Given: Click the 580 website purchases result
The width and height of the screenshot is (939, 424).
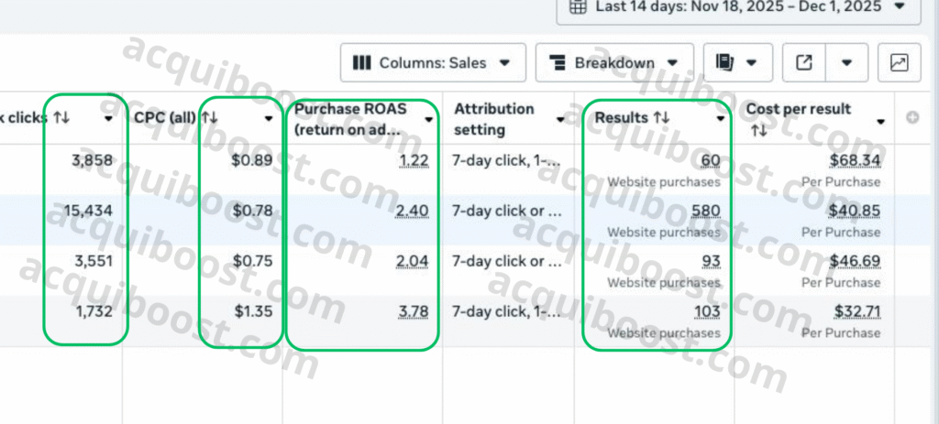Looking at the screenshot, I should [x=706, y=211].
